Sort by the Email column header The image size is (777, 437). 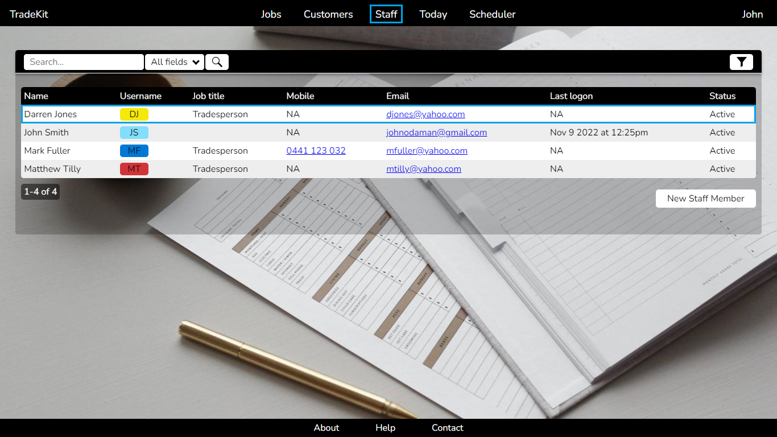(398, 96)
